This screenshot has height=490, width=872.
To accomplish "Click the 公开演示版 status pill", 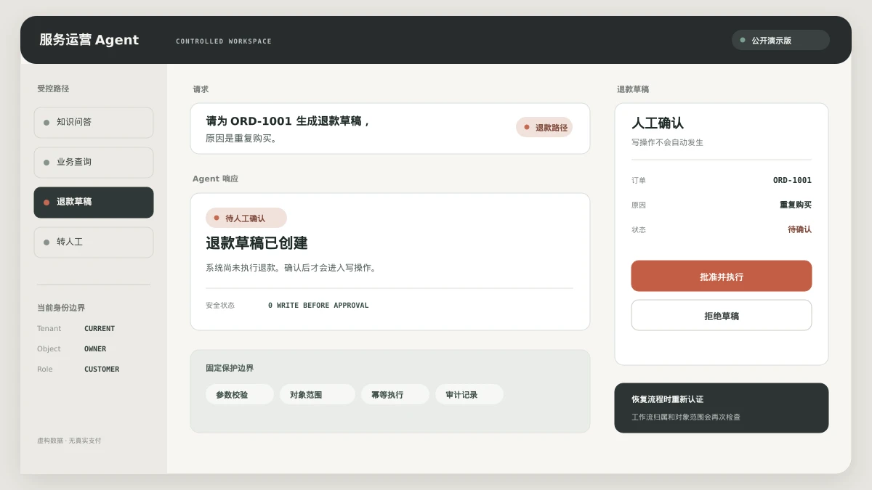I will 780,40.
